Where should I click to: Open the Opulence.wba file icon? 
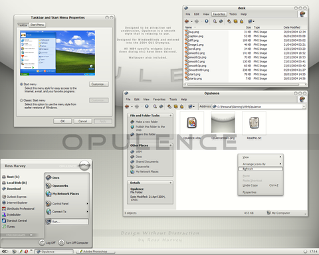click(x=192, y=123)
